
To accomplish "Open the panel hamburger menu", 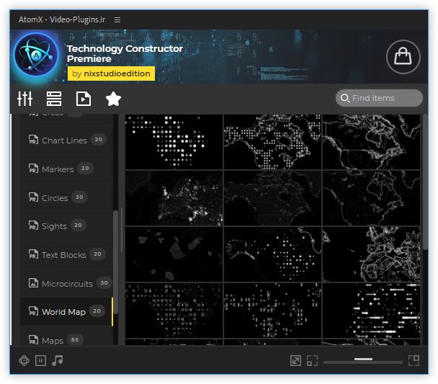I will click(x=117, y=20).
